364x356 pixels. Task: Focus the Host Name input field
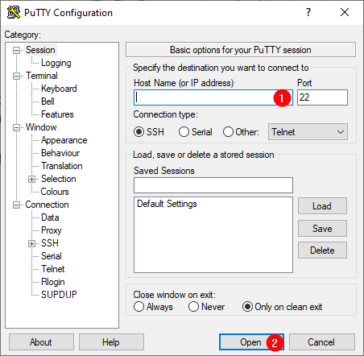[213, 97]
